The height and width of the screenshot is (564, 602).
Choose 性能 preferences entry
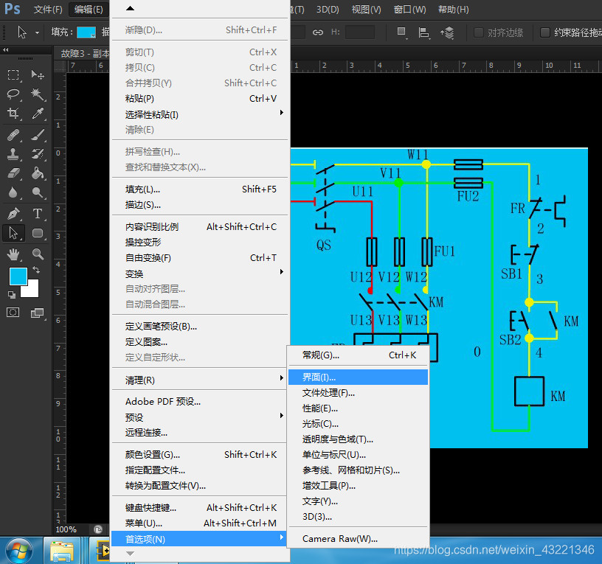(359, 408)
